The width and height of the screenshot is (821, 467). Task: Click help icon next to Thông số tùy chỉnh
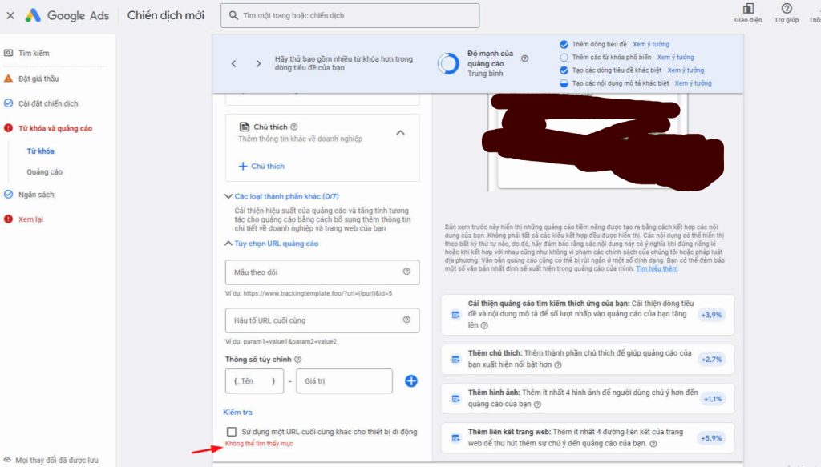tap(297, 360)
